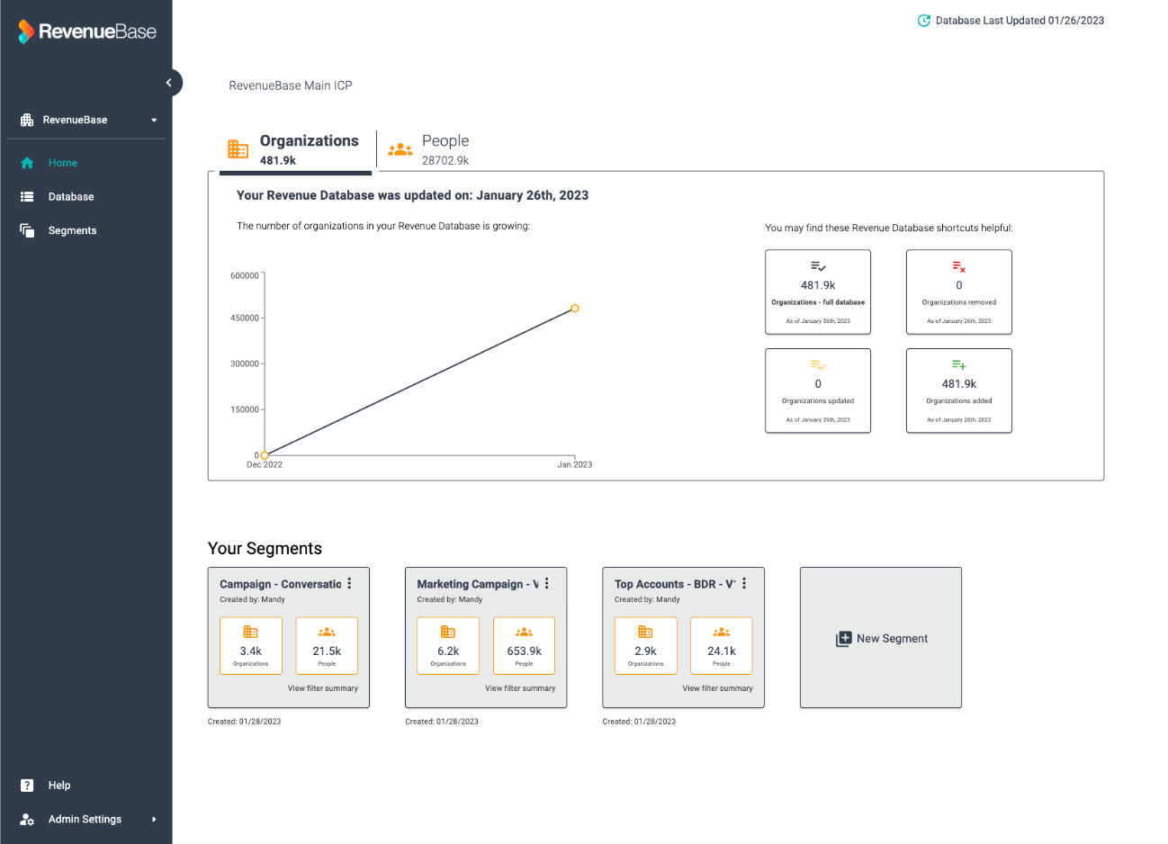Image resolution: width=1168 pixels, height=844 pixels.
Task: View filter summary for Top Accounts - BDR
Action: 718,688
